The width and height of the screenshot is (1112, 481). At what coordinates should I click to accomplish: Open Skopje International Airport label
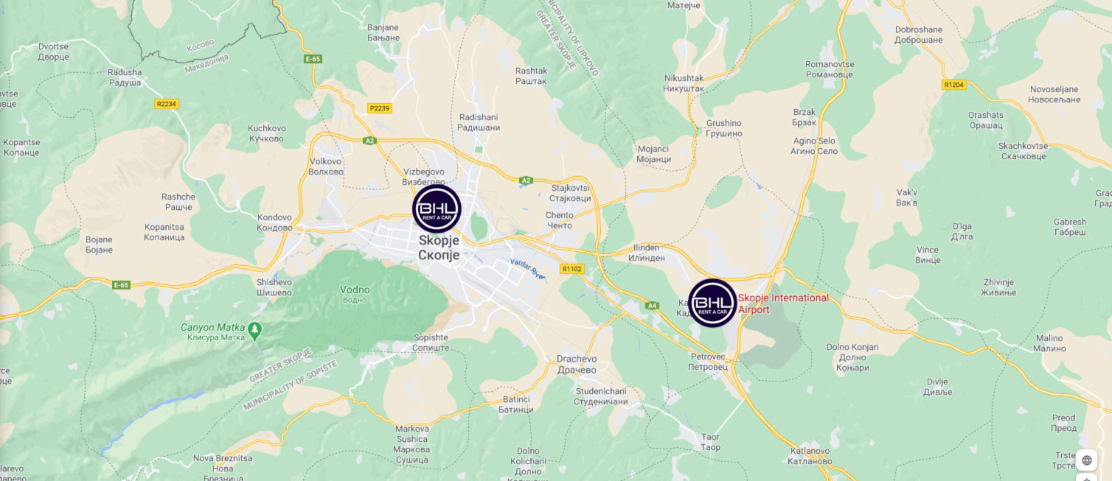pos(783,303)
